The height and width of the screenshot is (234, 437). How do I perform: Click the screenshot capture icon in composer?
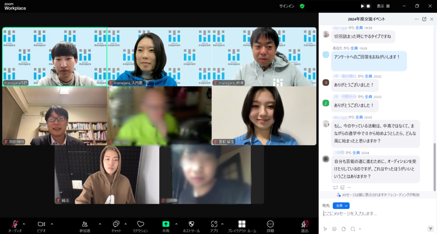pos(353,229)
